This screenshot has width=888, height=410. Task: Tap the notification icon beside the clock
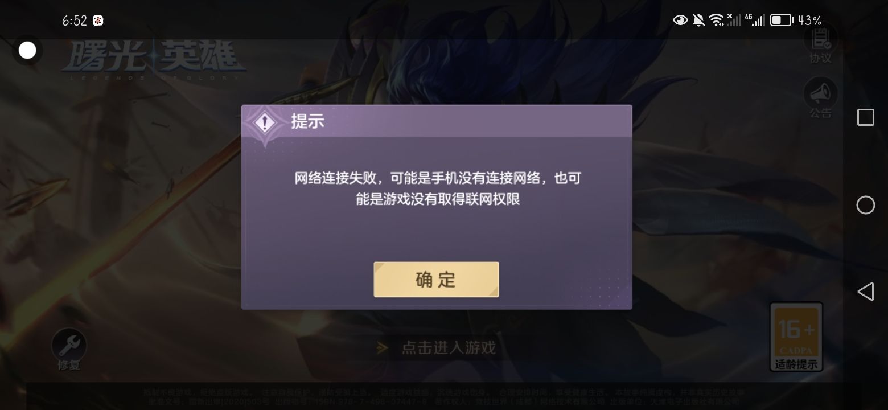tap(98, 21)
